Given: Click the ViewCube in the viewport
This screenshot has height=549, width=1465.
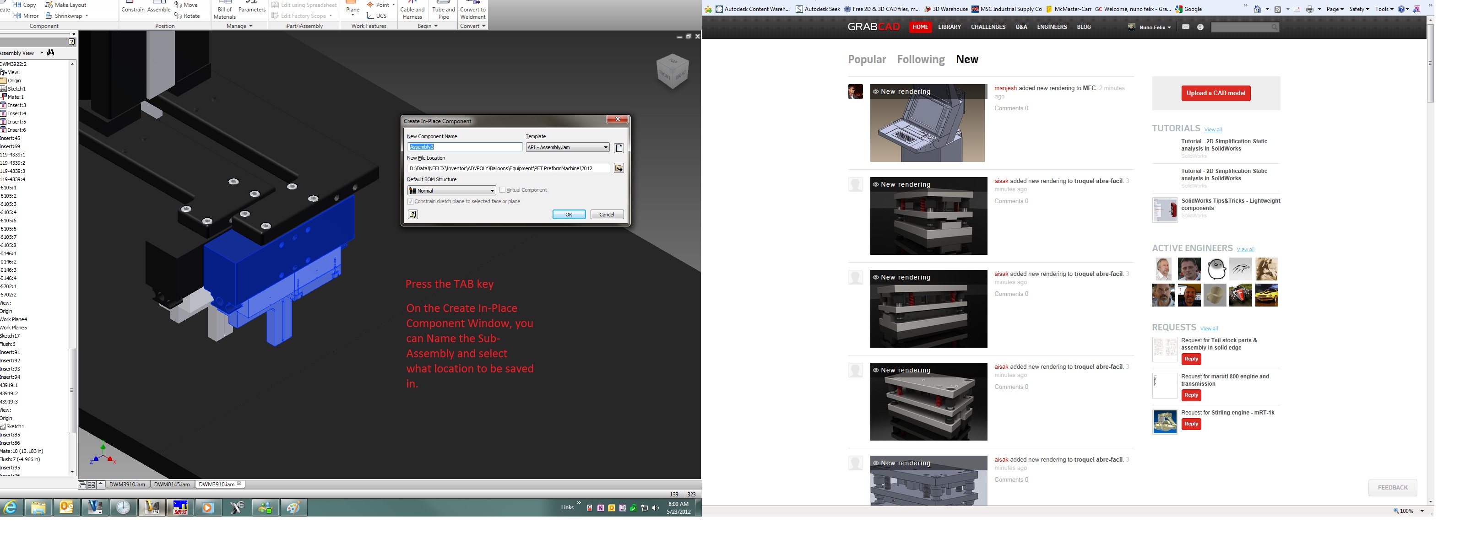Looking at the screenshot, I should (x=672, y=71).
